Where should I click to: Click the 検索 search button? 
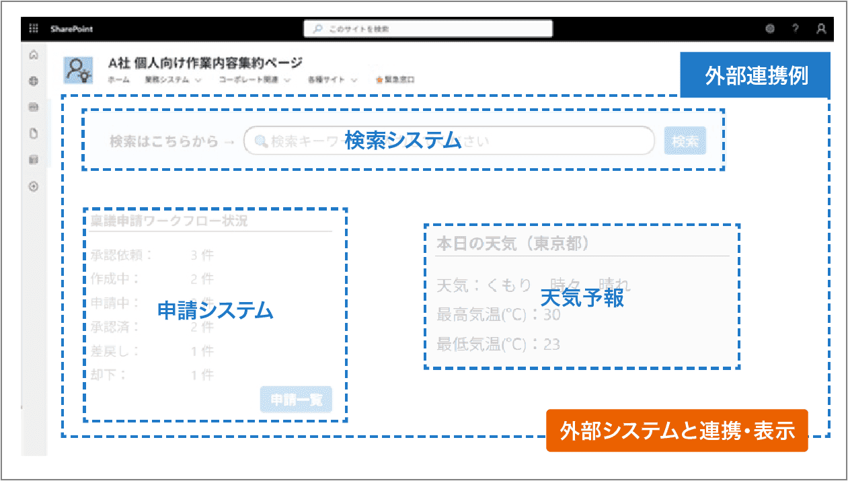[x=685, y=141]
